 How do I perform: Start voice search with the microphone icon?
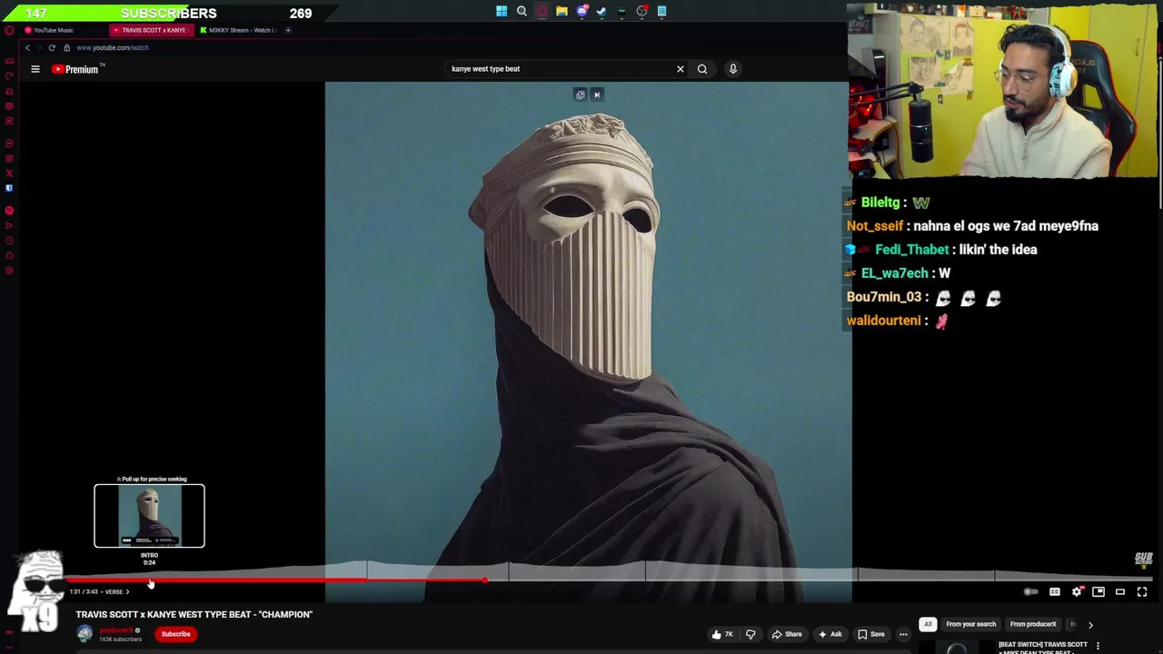point(733,69)
